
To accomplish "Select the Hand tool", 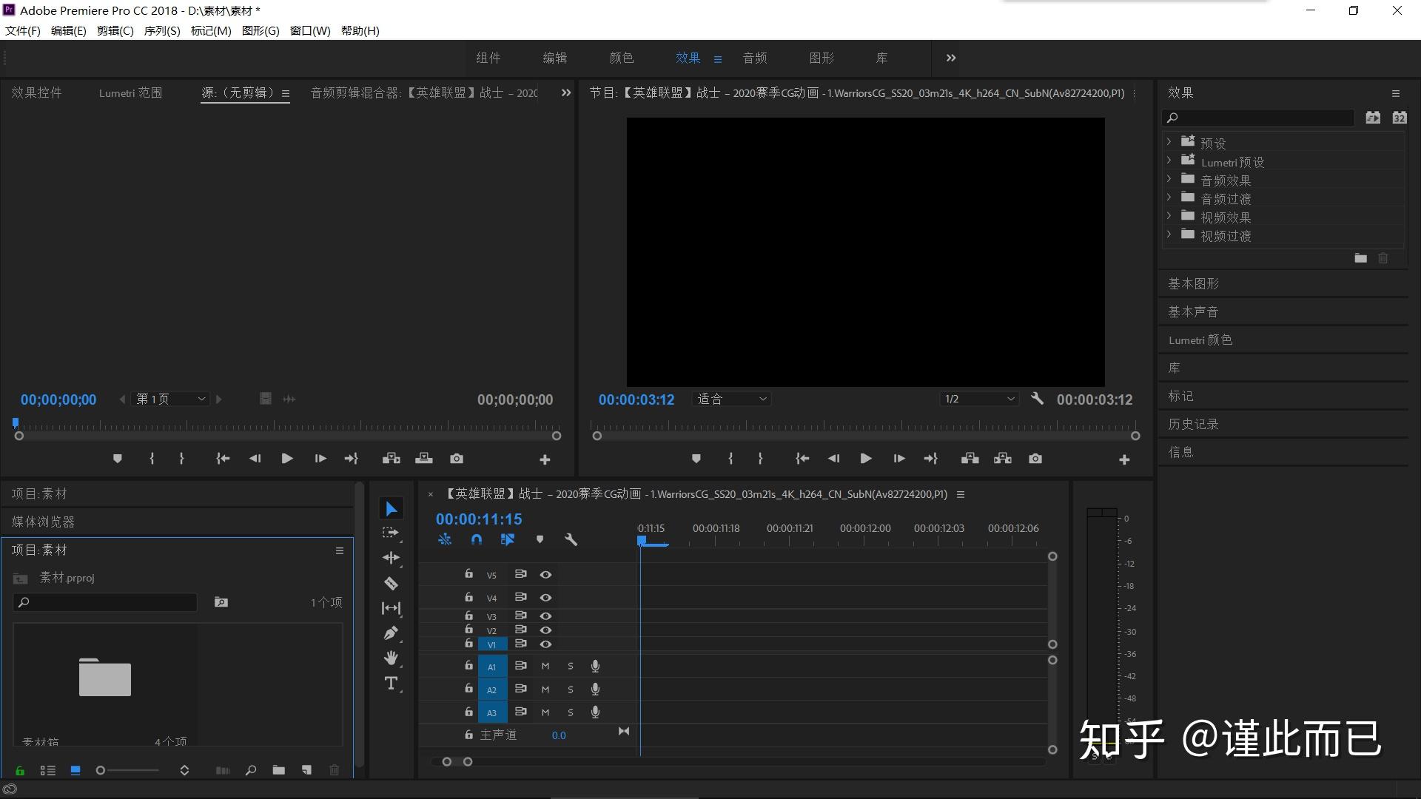I will pyautogui.click(x=391, y=658).
